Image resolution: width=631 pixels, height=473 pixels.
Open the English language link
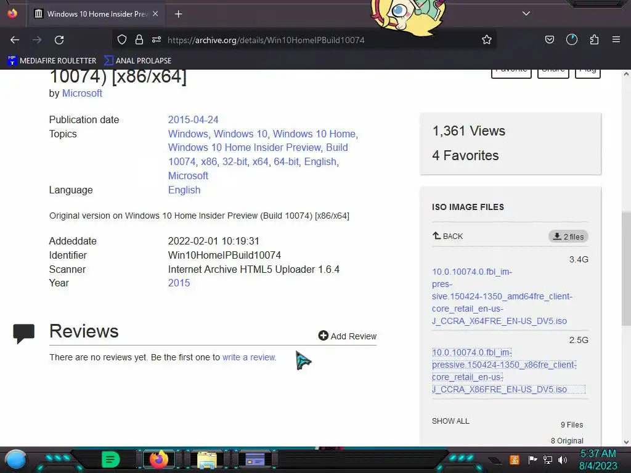[x=184, y=190]
